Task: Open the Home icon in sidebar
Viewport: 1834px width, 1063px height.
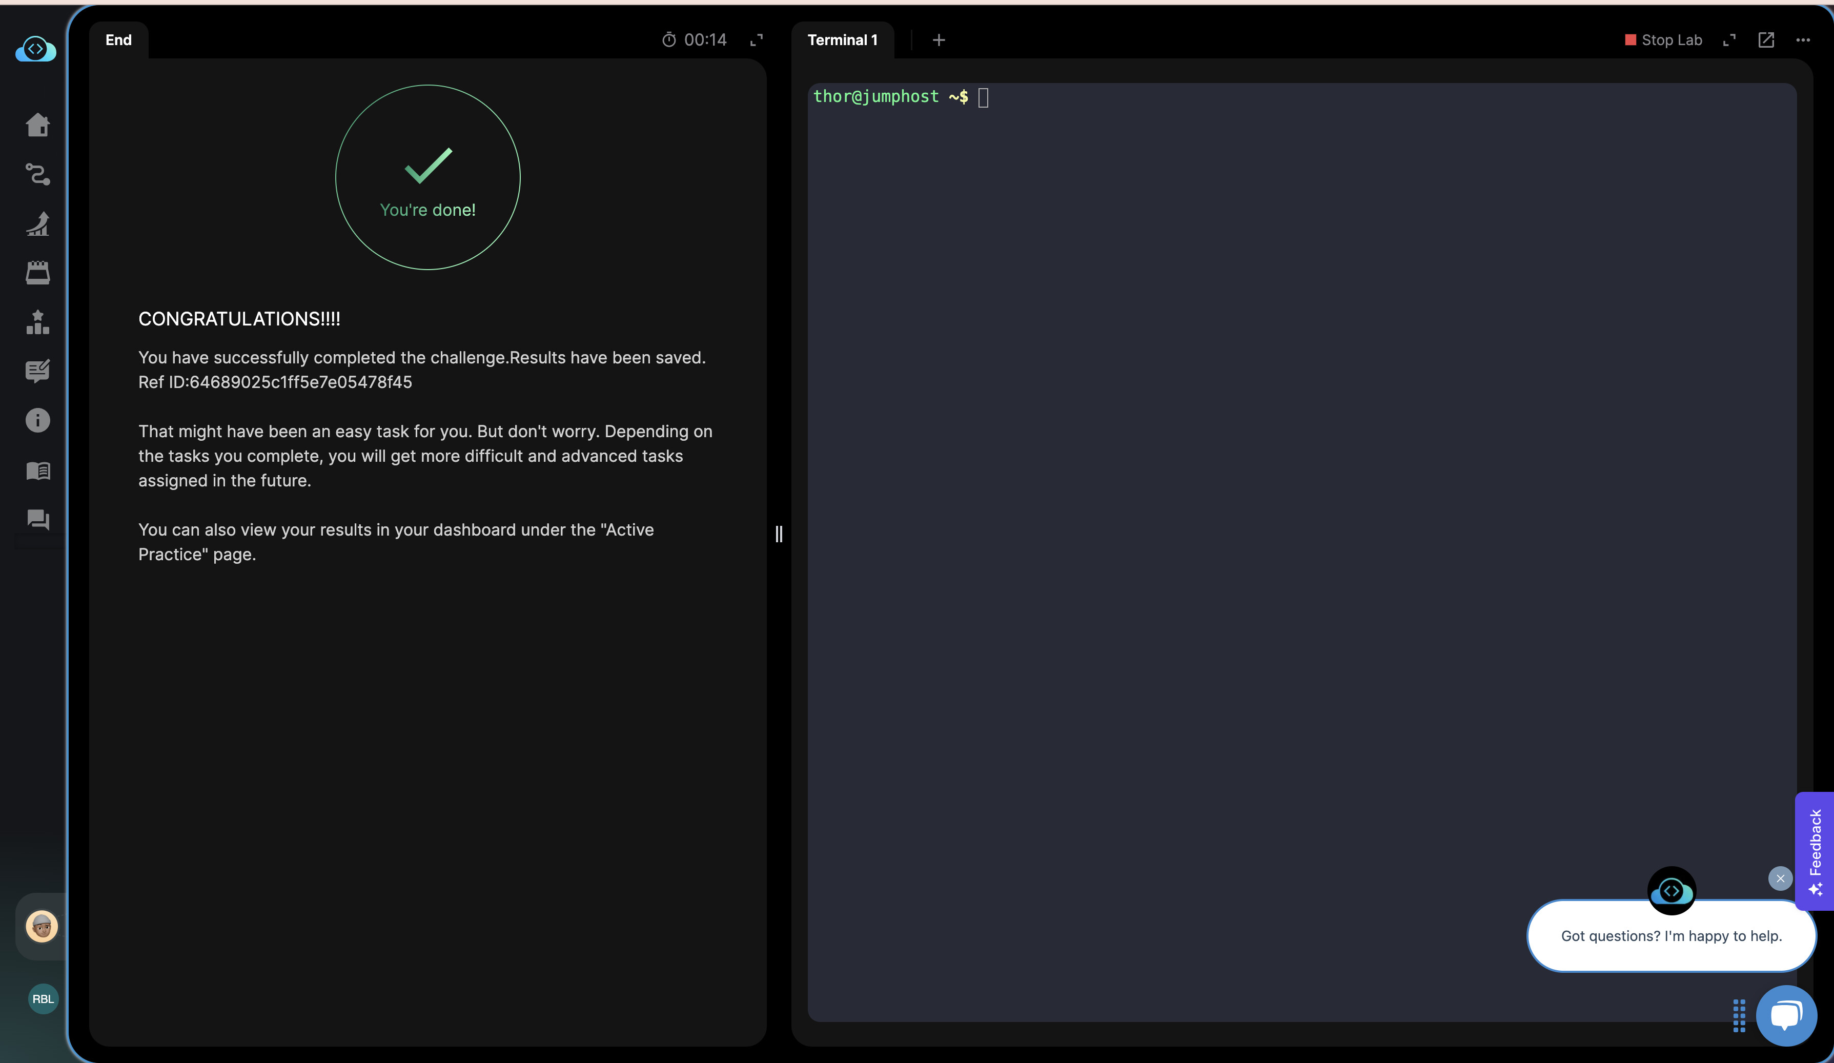Action: click(38, 125)
